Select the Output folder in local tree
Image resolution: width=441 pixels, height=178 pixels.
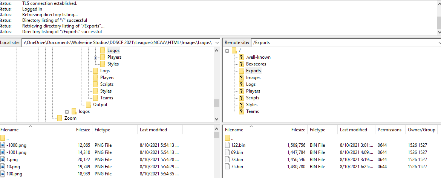[100, 105]
